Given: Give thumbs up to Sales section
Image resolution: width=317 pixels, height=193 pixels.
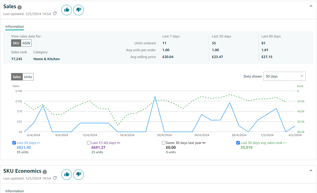Looking at the screenshot, I should click(67, 10).
